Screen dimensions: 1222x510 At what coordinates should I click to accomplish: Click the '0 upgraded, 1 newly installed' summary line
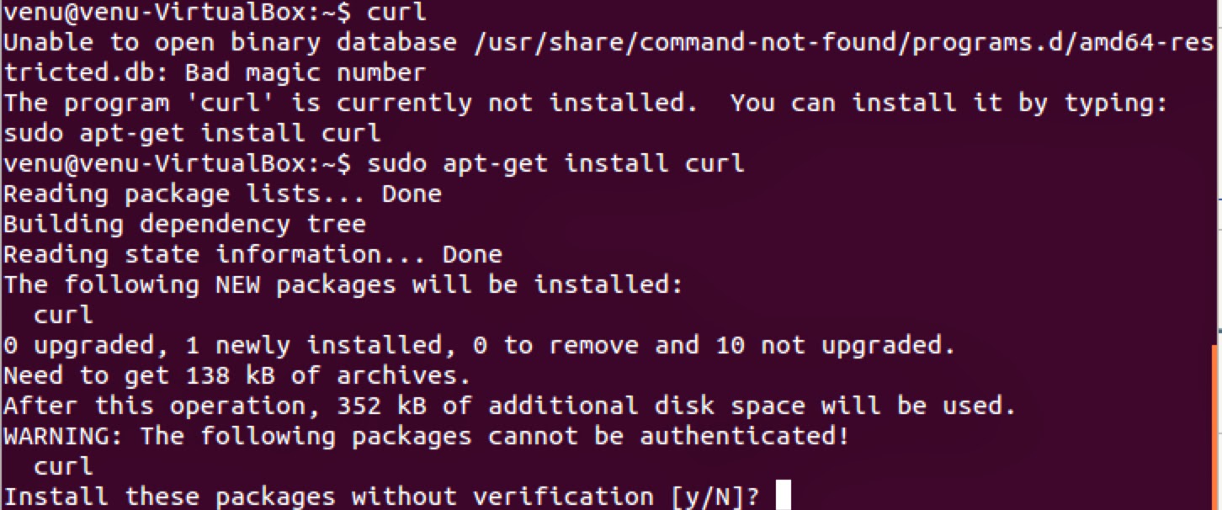tap(480, 345)
